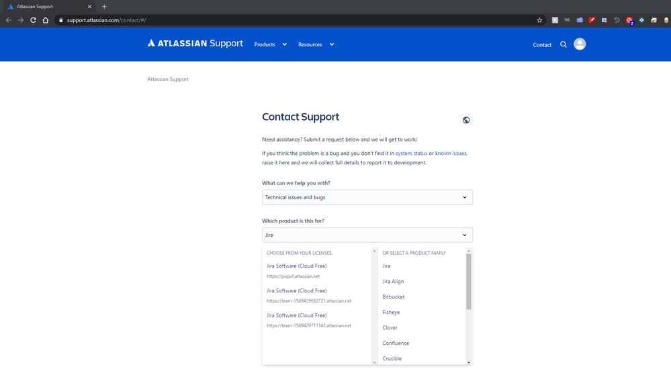Expand the Products chevron arrow
The image size is (671, 377).
tap(285, 44)
